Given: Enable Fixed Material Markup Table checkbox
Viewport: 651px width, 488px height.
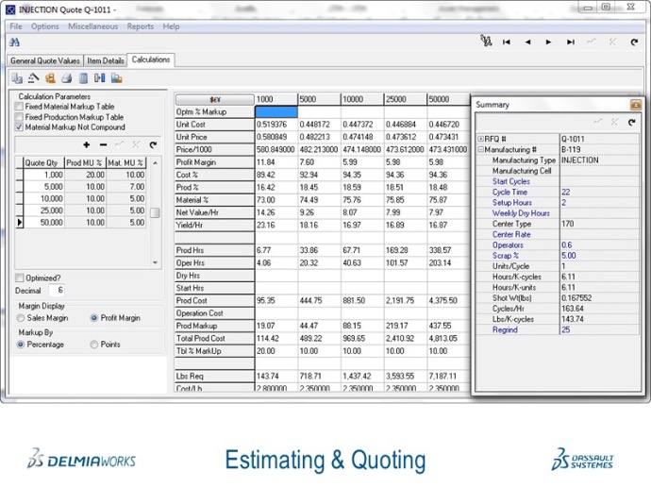Looking at the screenshot, I should tap(19, 107).
